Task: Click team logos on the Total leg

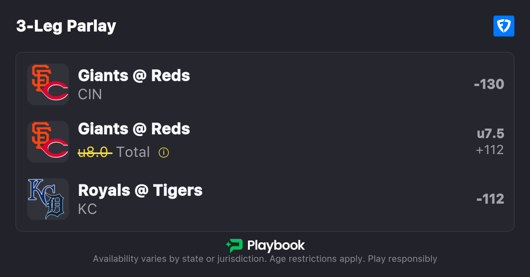Action: click(x=48, y=142)
